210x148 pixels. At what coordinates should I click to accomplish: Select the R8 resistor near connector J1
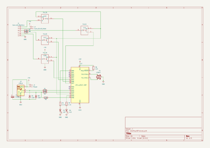(26, 32)
